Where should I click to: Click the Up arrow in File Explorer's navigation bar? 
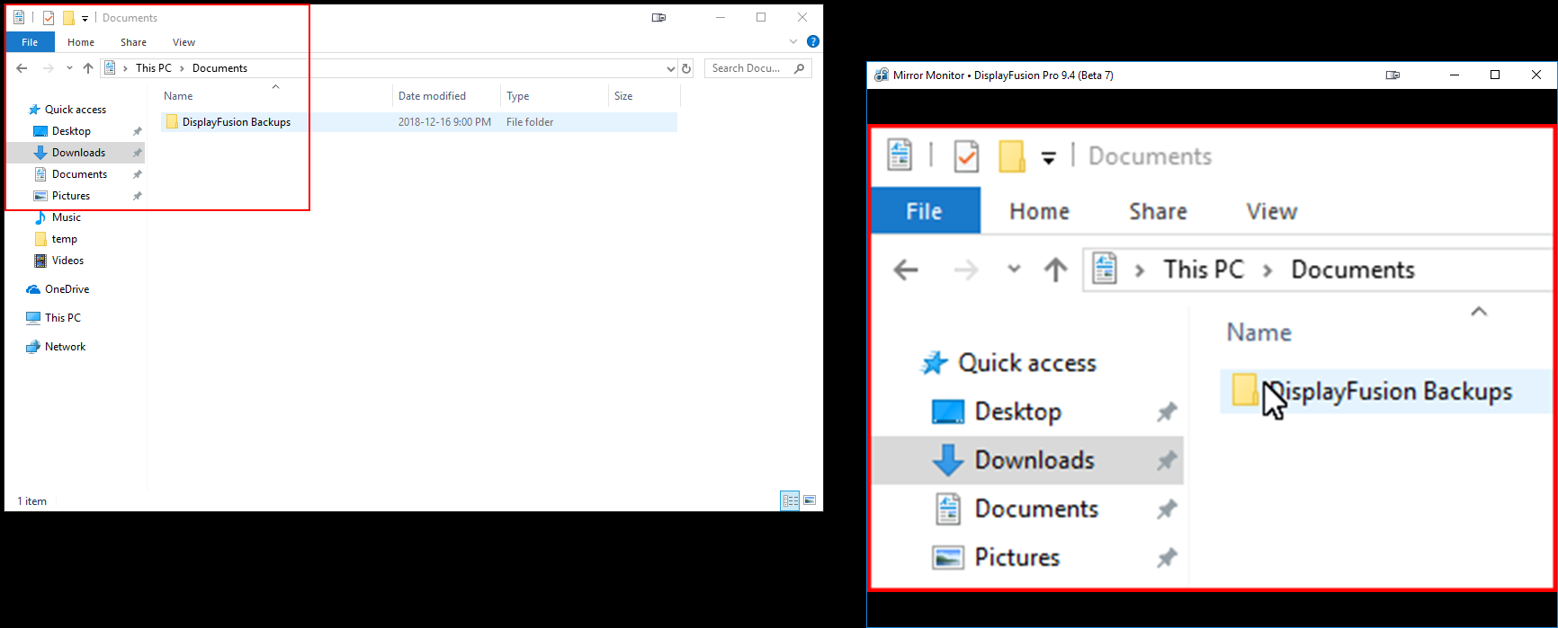coord(88,68)
